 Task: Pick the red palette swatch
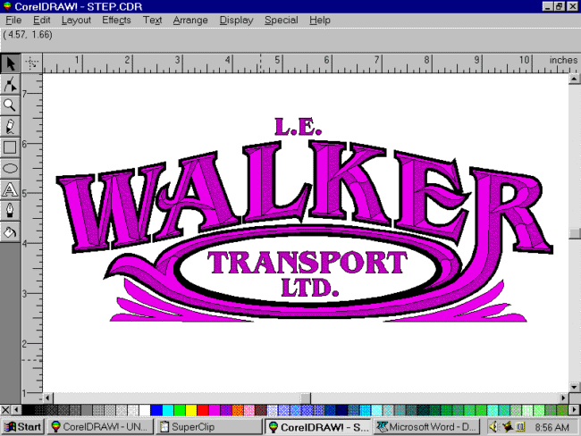(203, 410)
